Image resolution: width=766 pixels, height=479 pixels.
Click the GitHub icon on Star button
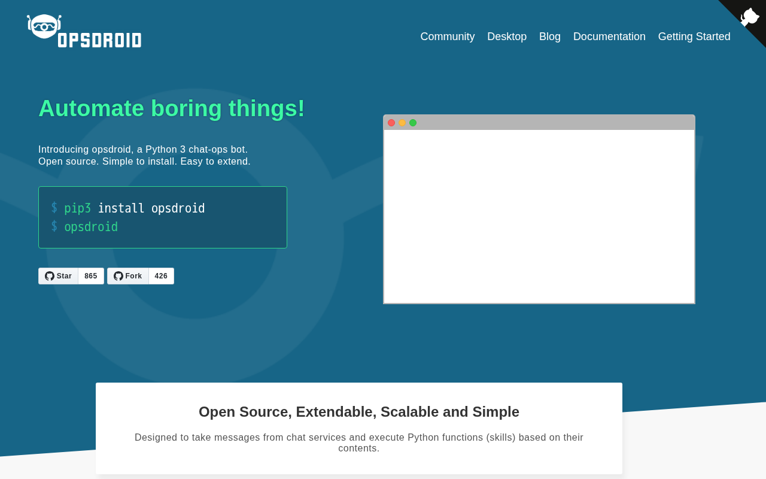coord(50,276)
